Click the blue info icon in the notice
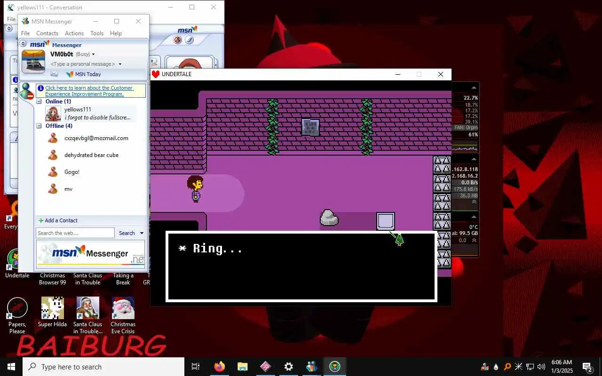The image size is (602, 376). [x=41, y=88]
